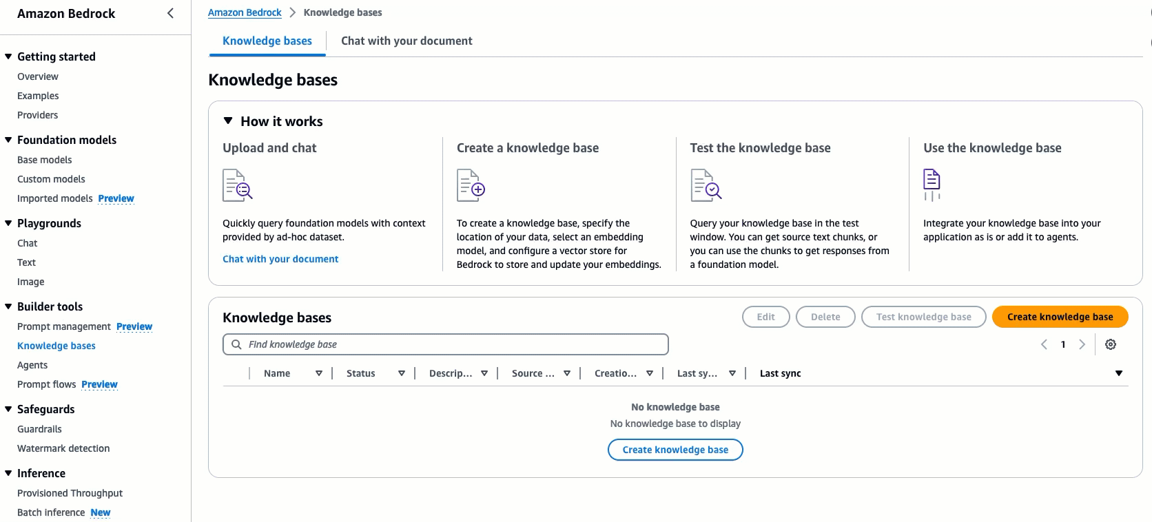Collapse the How it works section

click(x=228, y=121)
